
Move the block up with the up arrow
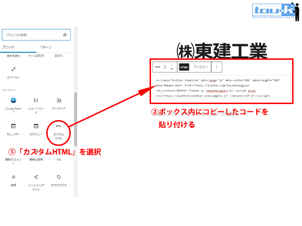[x=172, y=65]
